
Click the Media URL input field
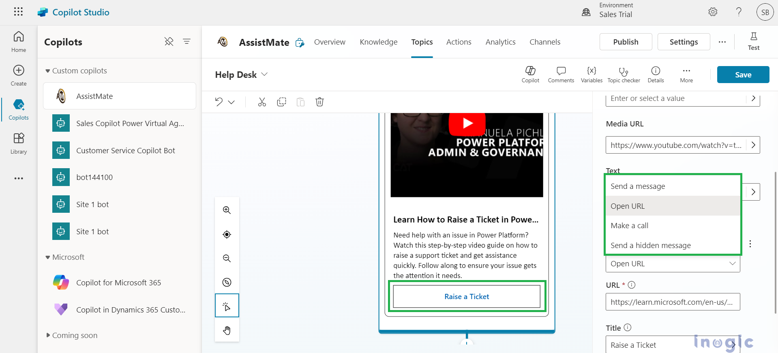[675, 145]
